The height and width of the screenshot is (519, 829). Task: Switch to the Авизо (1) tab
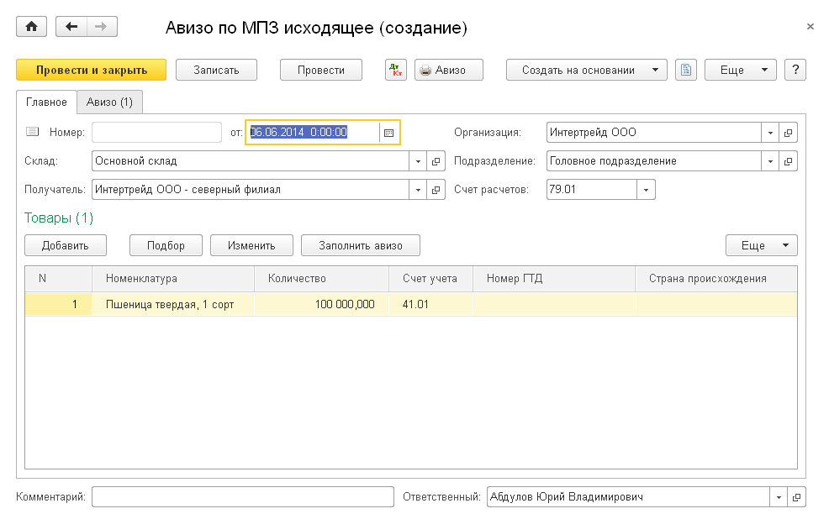110,102
